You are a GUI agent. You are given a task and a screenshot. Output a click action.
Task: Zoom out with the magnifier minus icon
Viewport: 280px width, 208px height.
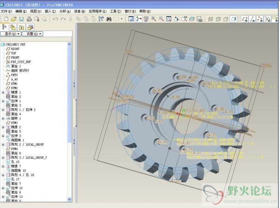click(161, 19)
